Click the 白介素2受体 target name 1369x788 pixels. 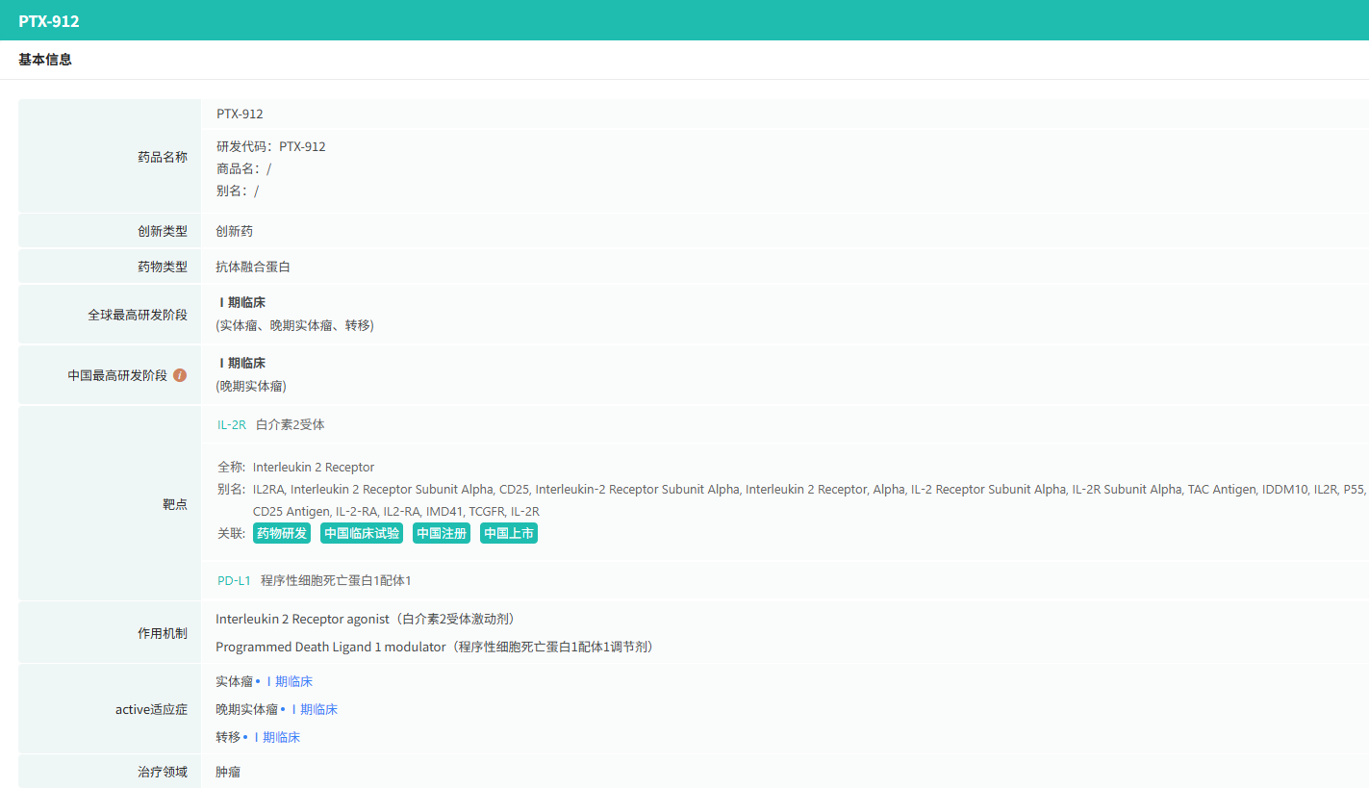point(291,424)
